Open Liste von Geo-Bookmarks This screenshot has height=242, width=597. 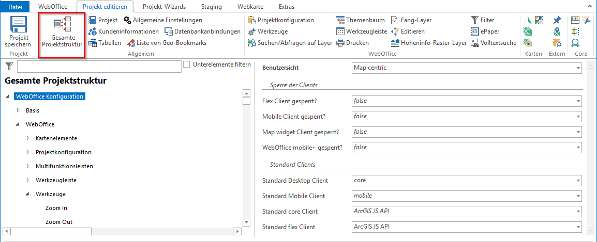(167, 43)
